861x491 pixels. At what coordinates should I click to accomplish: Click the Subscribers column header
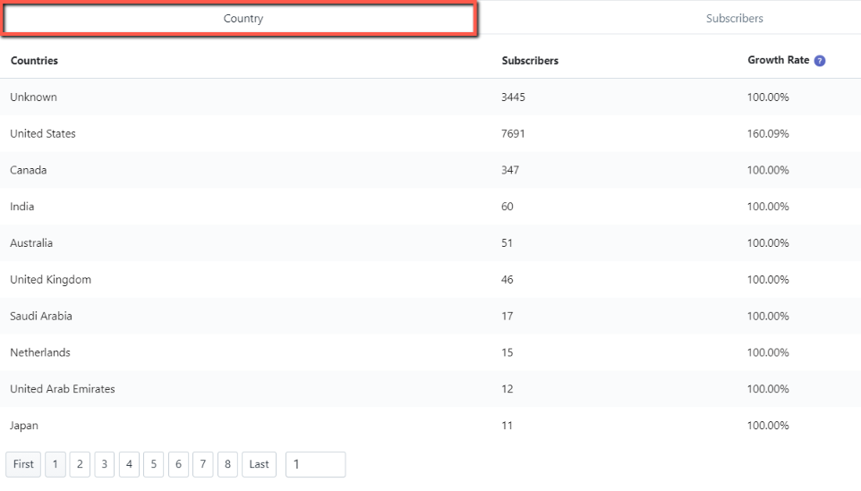click(530, 61)
